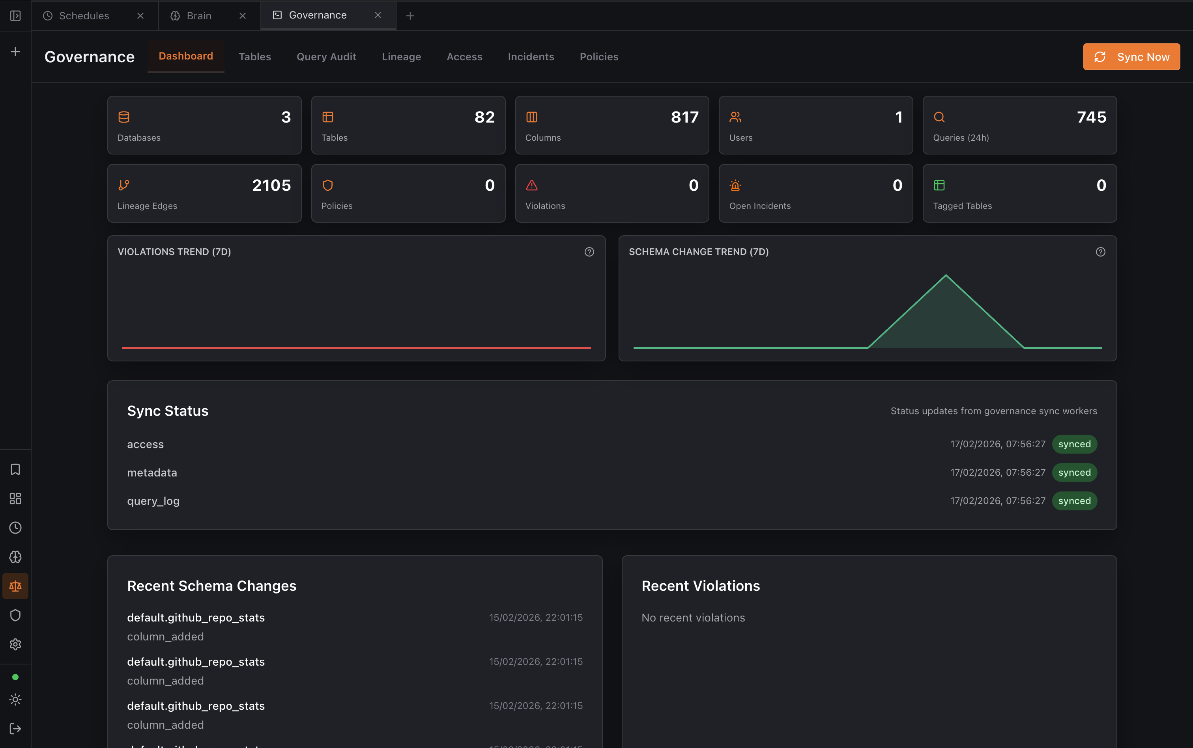Open settings via the gear icon
This screenshot has height=748, width=1193.
15,644
